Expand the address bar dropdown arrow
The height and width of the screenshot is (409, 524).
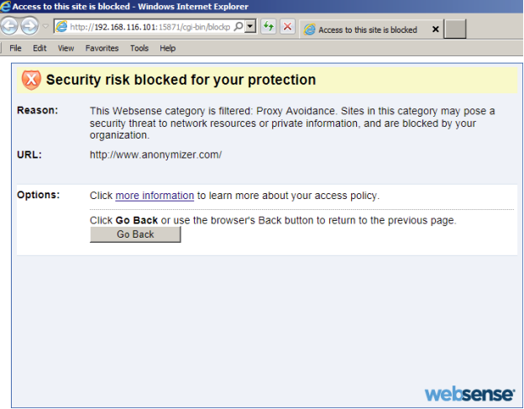point(250,27)
